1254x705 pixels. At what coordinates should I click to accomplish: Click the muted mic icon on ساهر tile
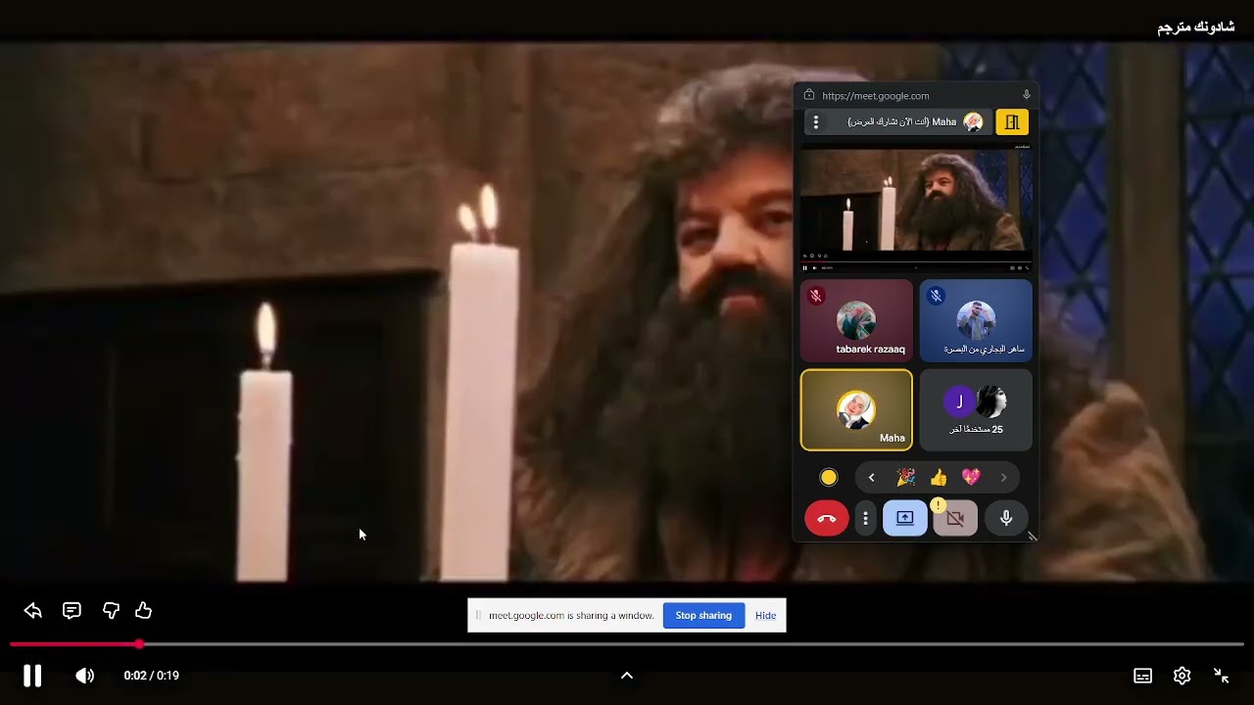(x=936, y=295)
